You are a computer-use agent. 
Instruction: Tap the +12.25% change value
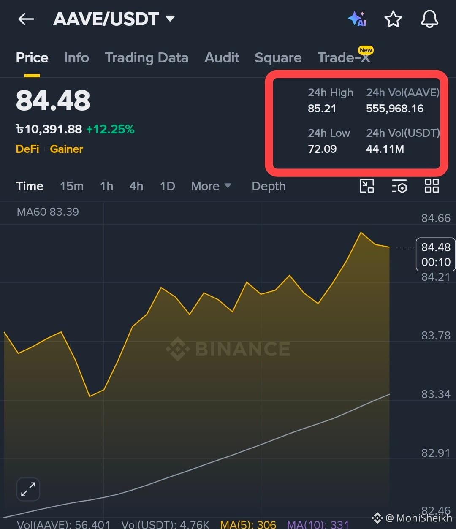tap(110, 129)
